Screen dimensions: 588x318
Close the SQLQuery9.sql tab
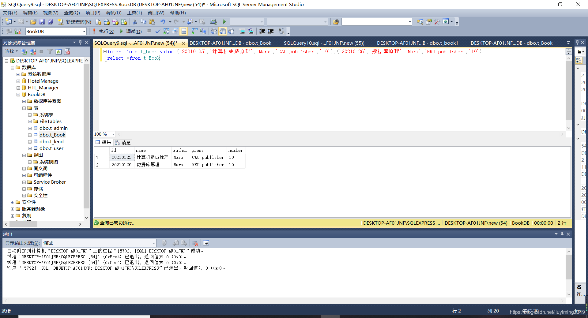point(183,43)
